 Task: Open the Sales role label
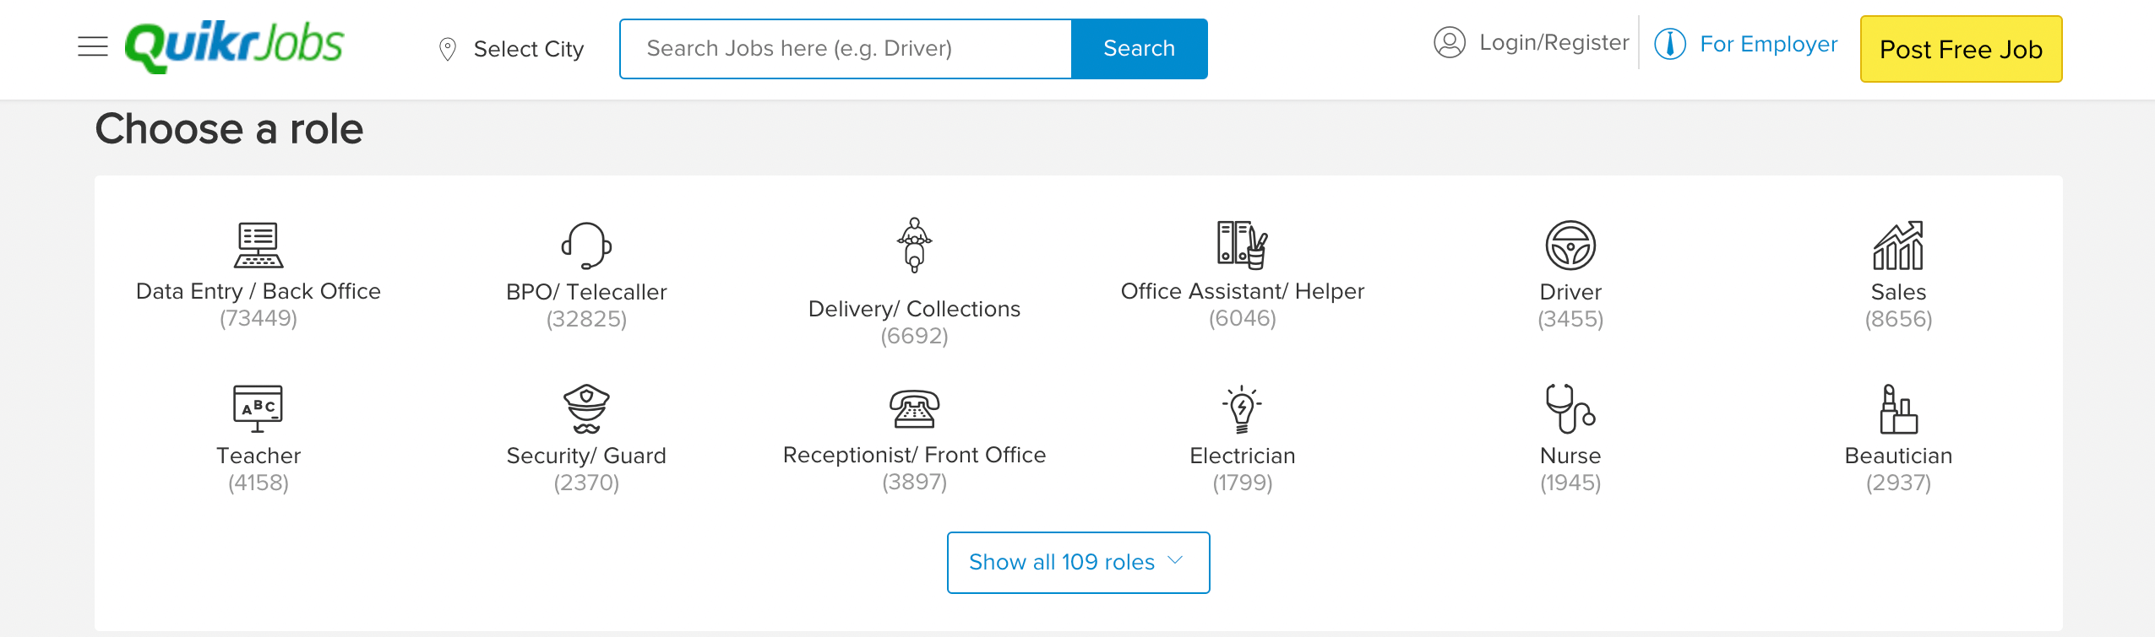pos(1898,292)
